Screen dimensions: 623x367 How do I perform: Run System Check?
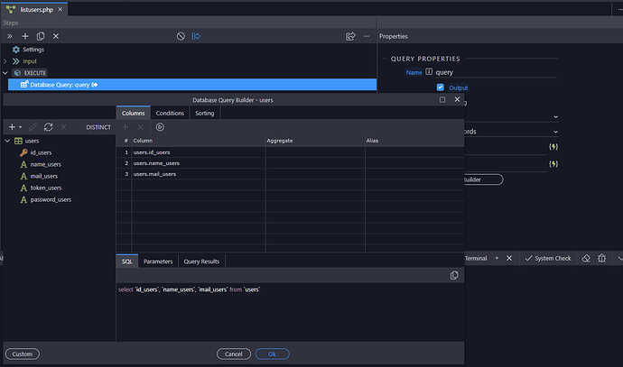[x=548, y=258]
